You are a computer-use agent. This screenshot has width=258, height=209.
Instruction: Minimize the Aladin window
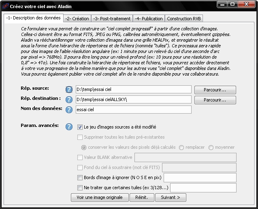[x=222, y=4]
